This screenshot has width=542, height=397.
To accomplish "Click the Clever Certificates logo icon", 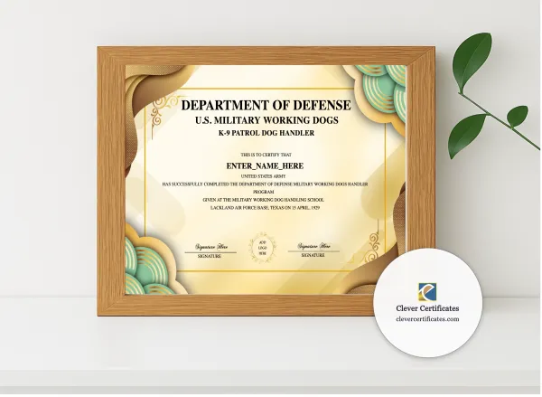I will [x=427, y=293].
